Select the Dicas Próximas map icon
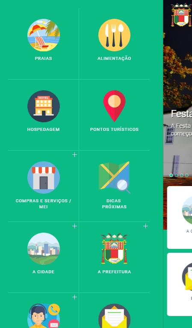 click(x=115, y=177)
